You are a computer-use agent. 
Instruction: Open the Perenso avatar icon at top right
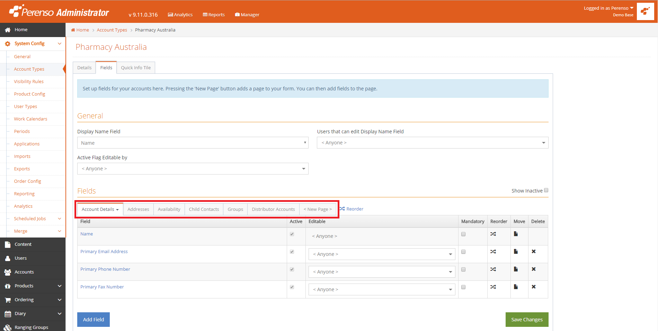coord(645,11)
